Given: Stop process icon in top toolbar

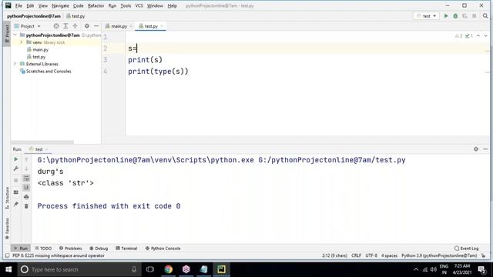Looking at the screenshot, I should click(475, 15).
